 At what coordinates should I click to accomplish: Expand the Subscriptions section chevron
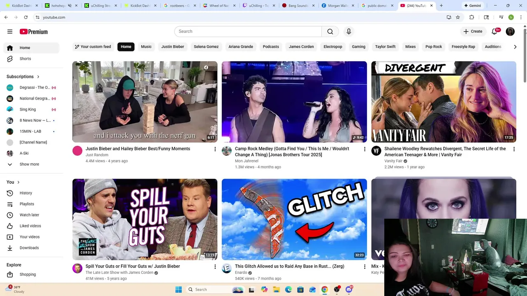pyautogui.click(x=38, y=77)
